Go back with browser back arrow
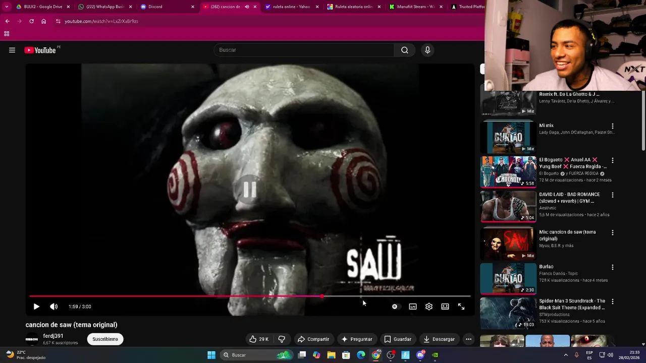 coord(7,21)
